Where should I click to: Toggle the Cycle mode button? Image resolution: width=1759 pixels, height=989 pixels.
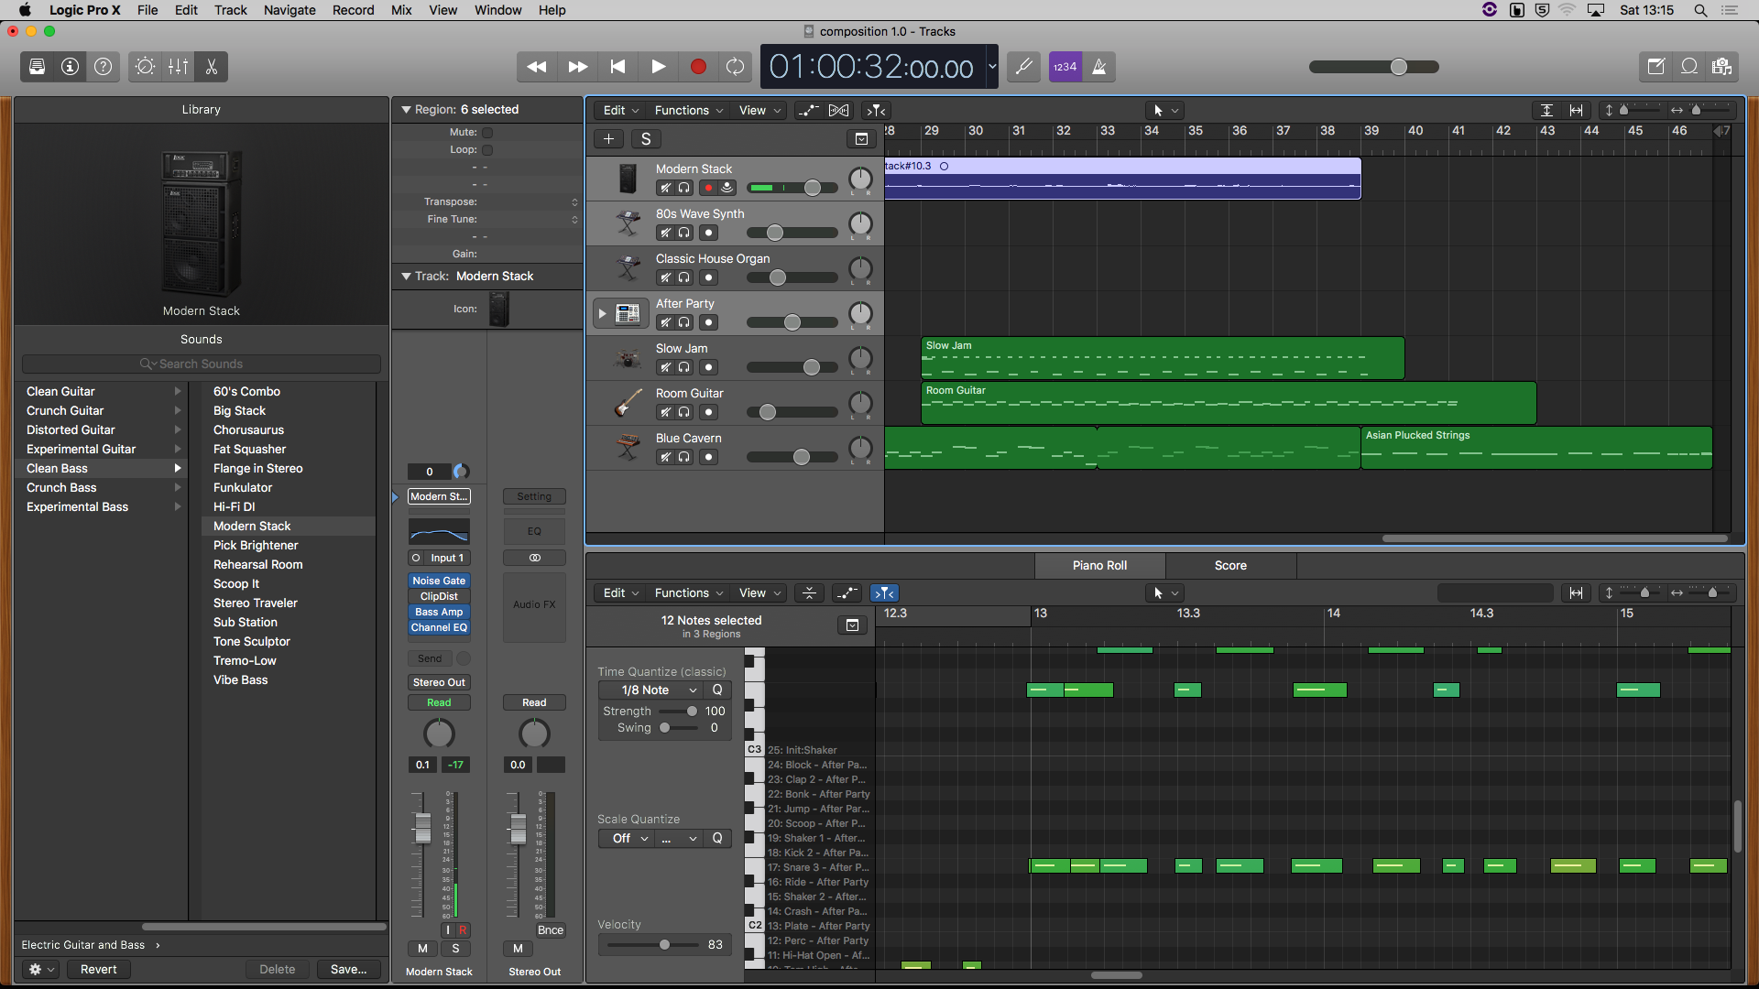pos(735,67)
